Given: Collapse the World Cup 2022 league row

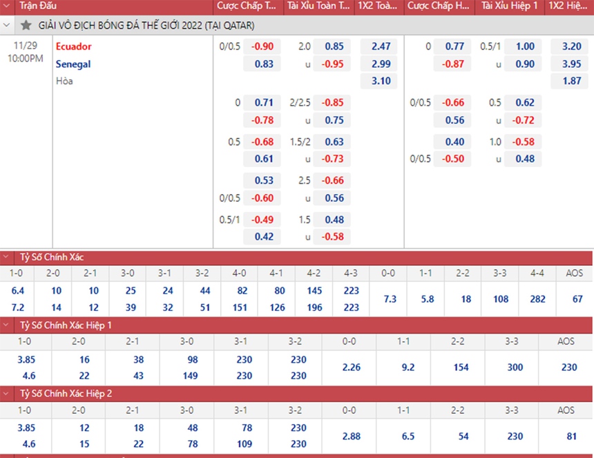Looking at the screenshot, I should 8,26.
